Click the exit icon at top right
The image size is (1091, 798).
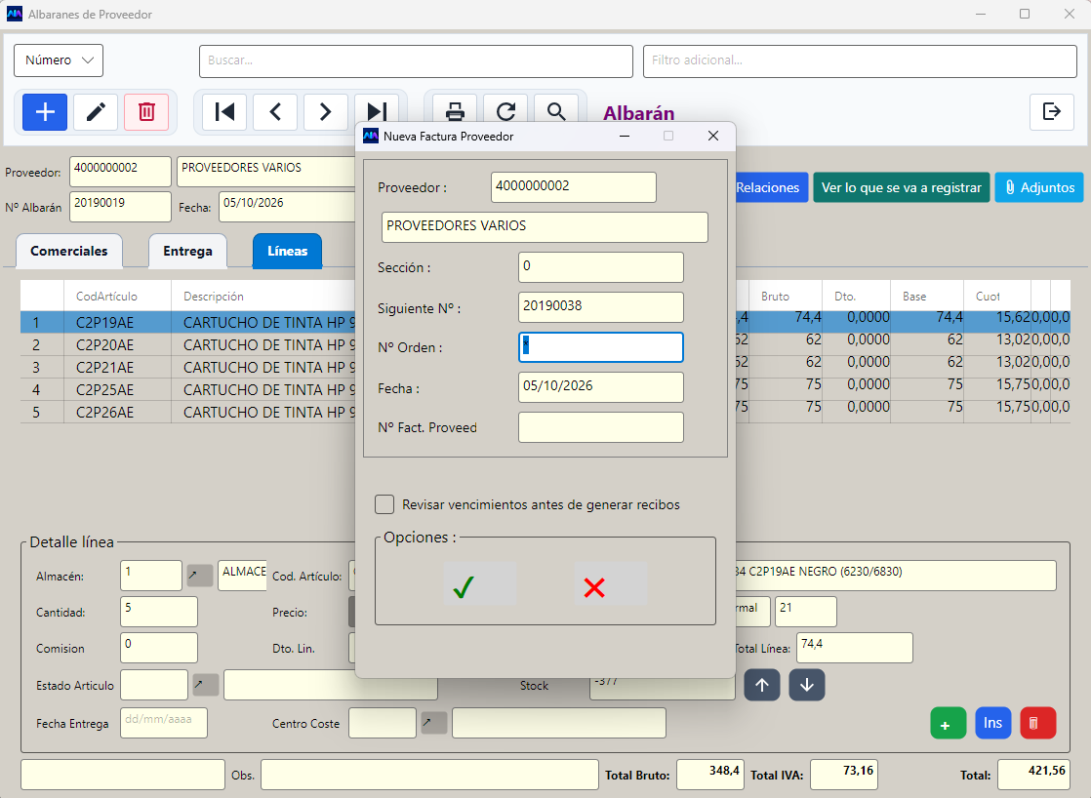point(1051,111)
